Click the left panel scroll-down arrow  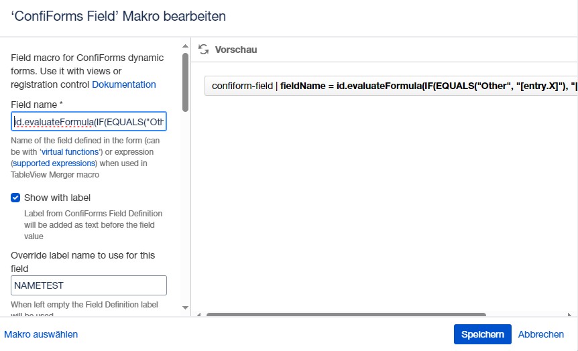[x=186, y=307]
